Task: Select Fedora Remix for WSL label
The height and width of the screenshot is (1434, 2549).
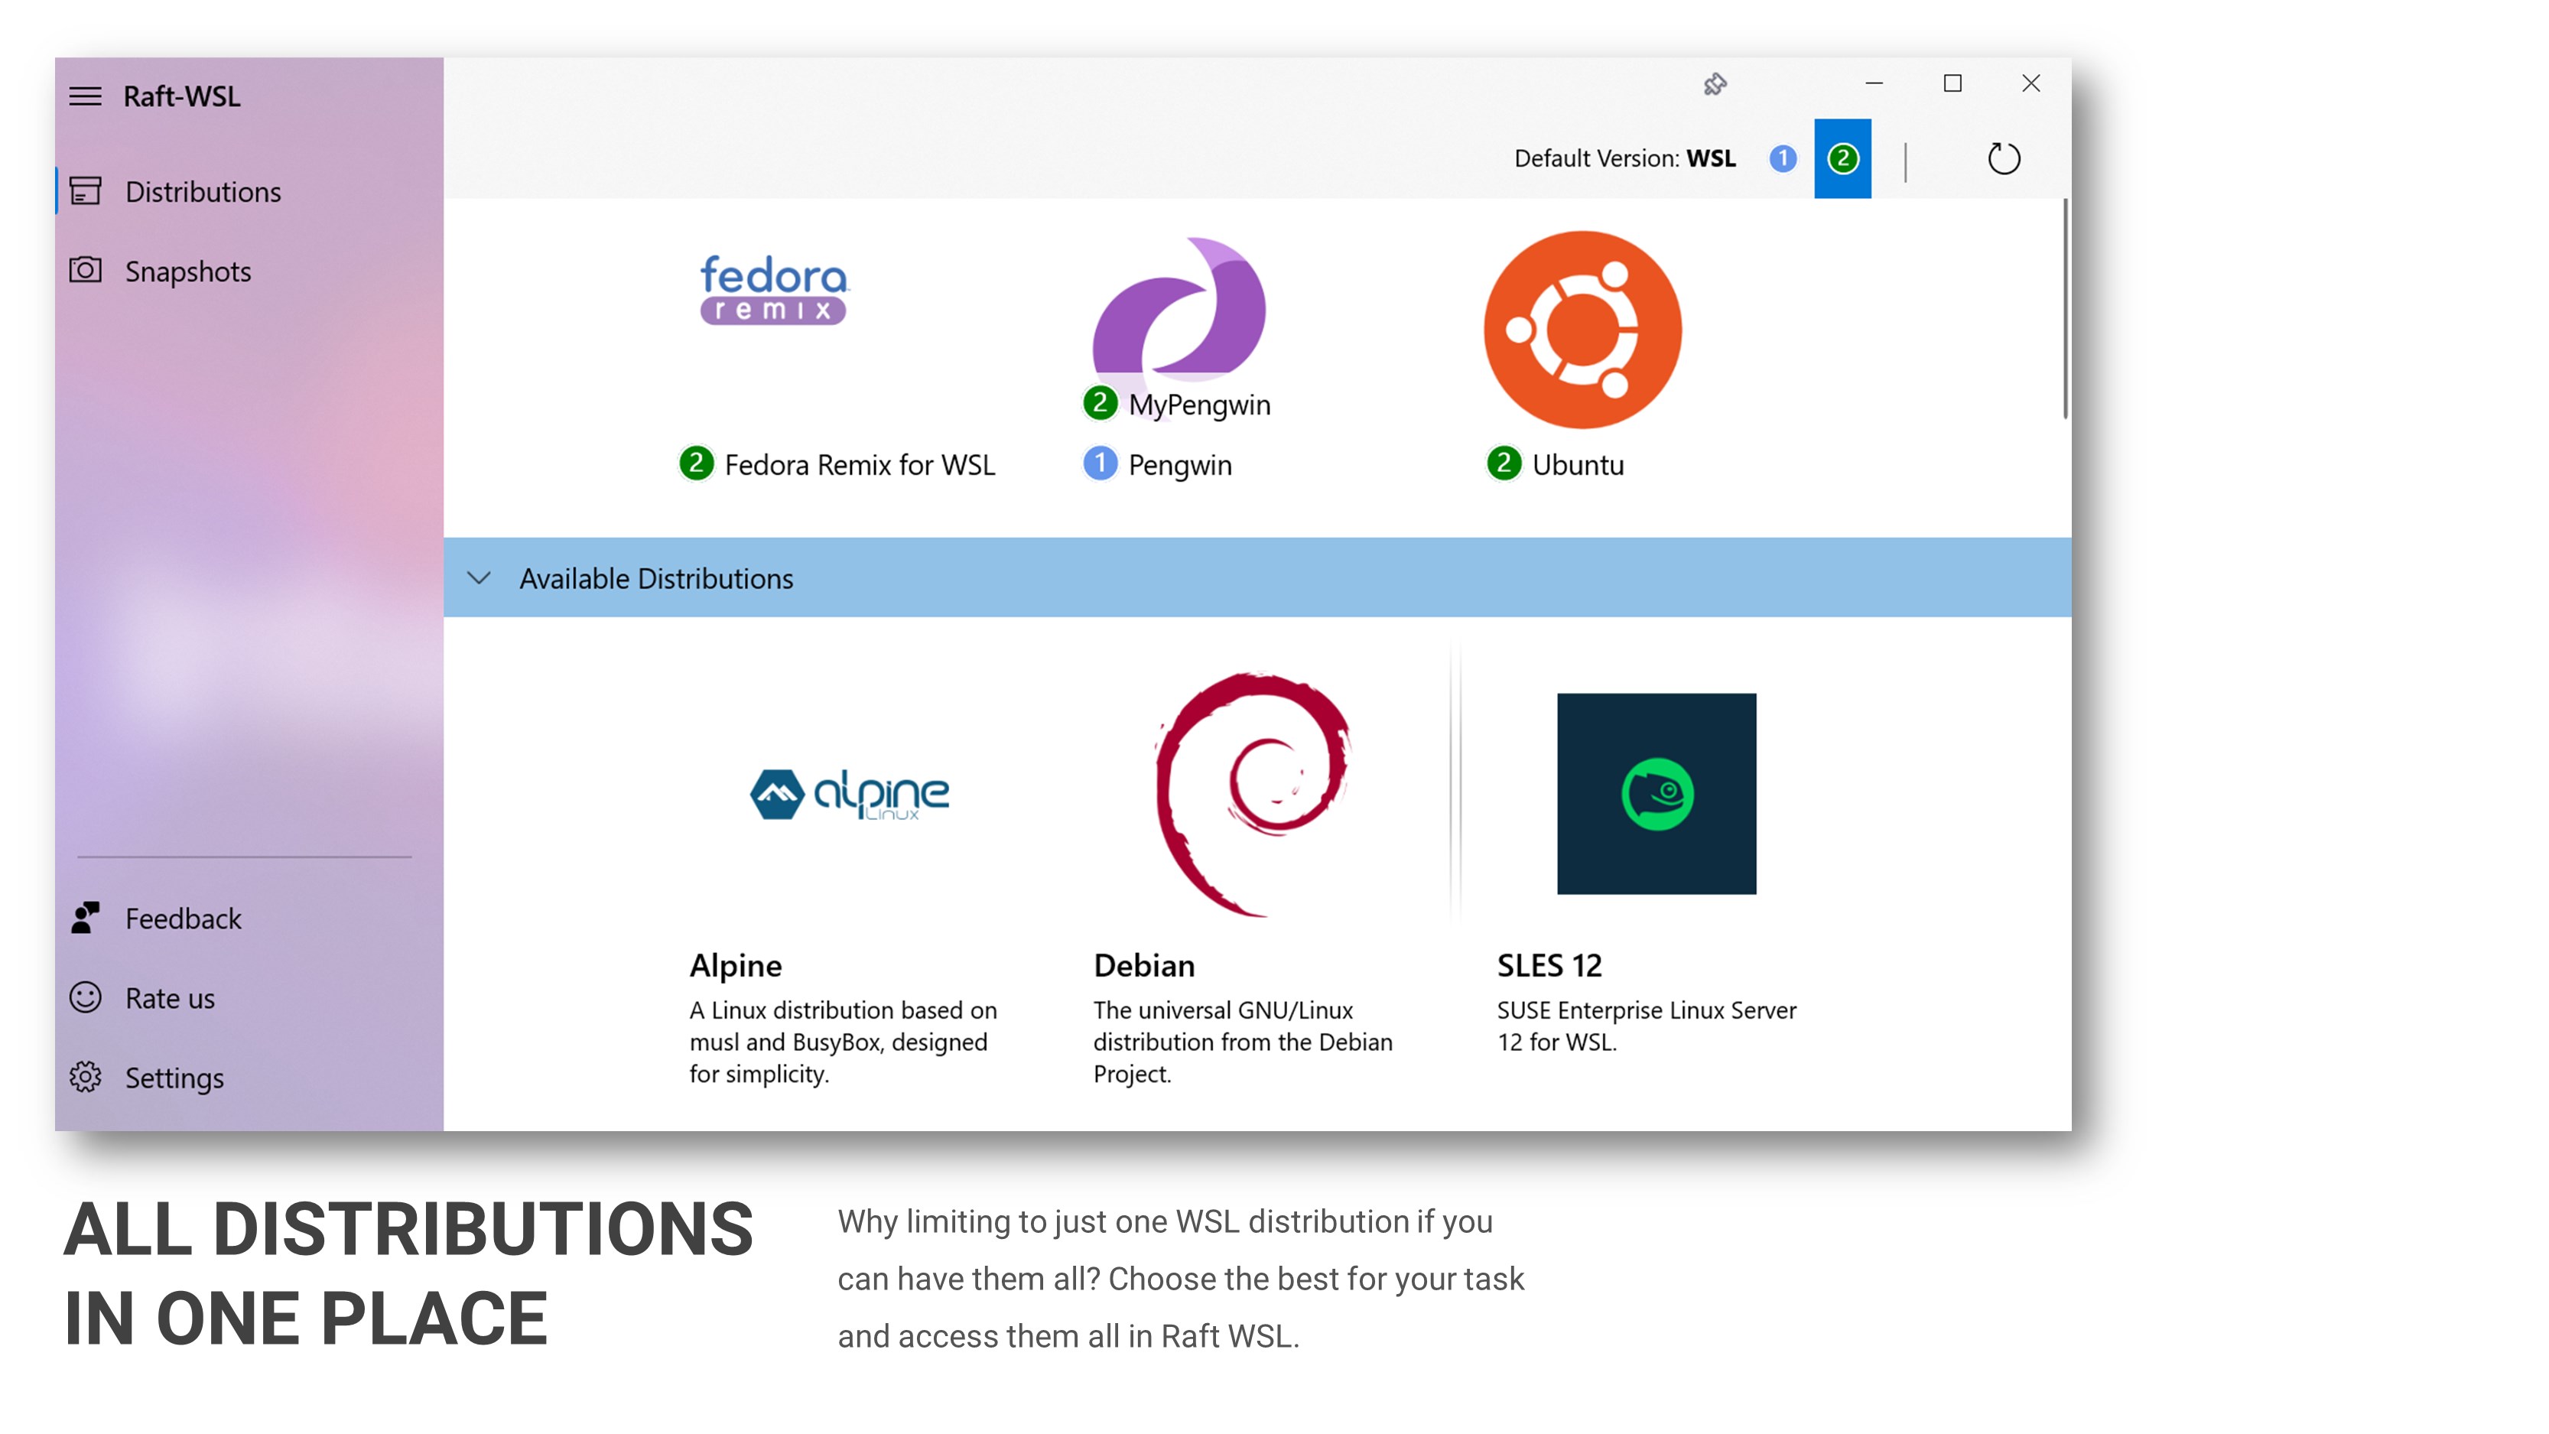Action: [x=859, y=465]
